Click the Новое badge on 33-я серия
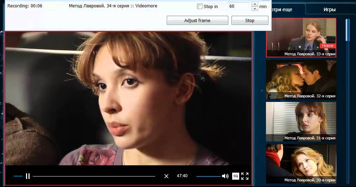356x187 pixels. (x=328, y=46)
